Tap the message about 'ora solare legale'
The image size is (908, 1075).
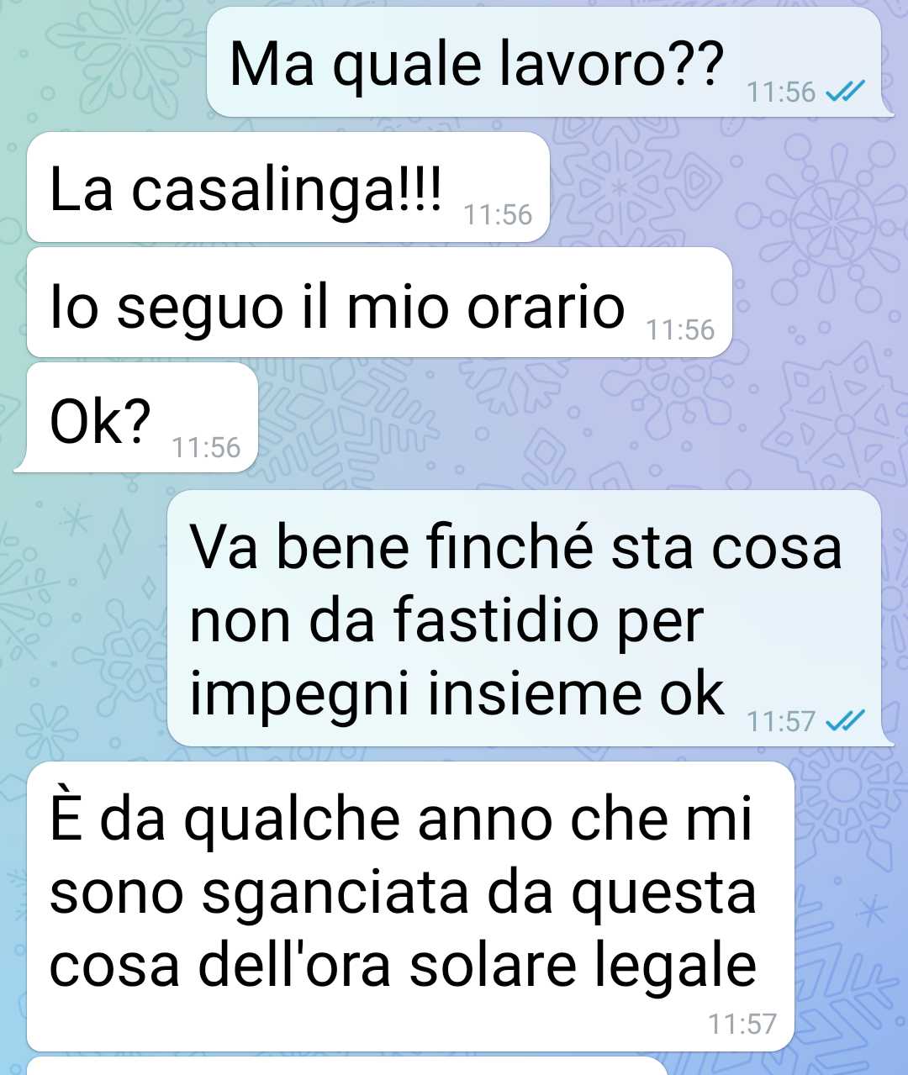[x=410, y=906]
